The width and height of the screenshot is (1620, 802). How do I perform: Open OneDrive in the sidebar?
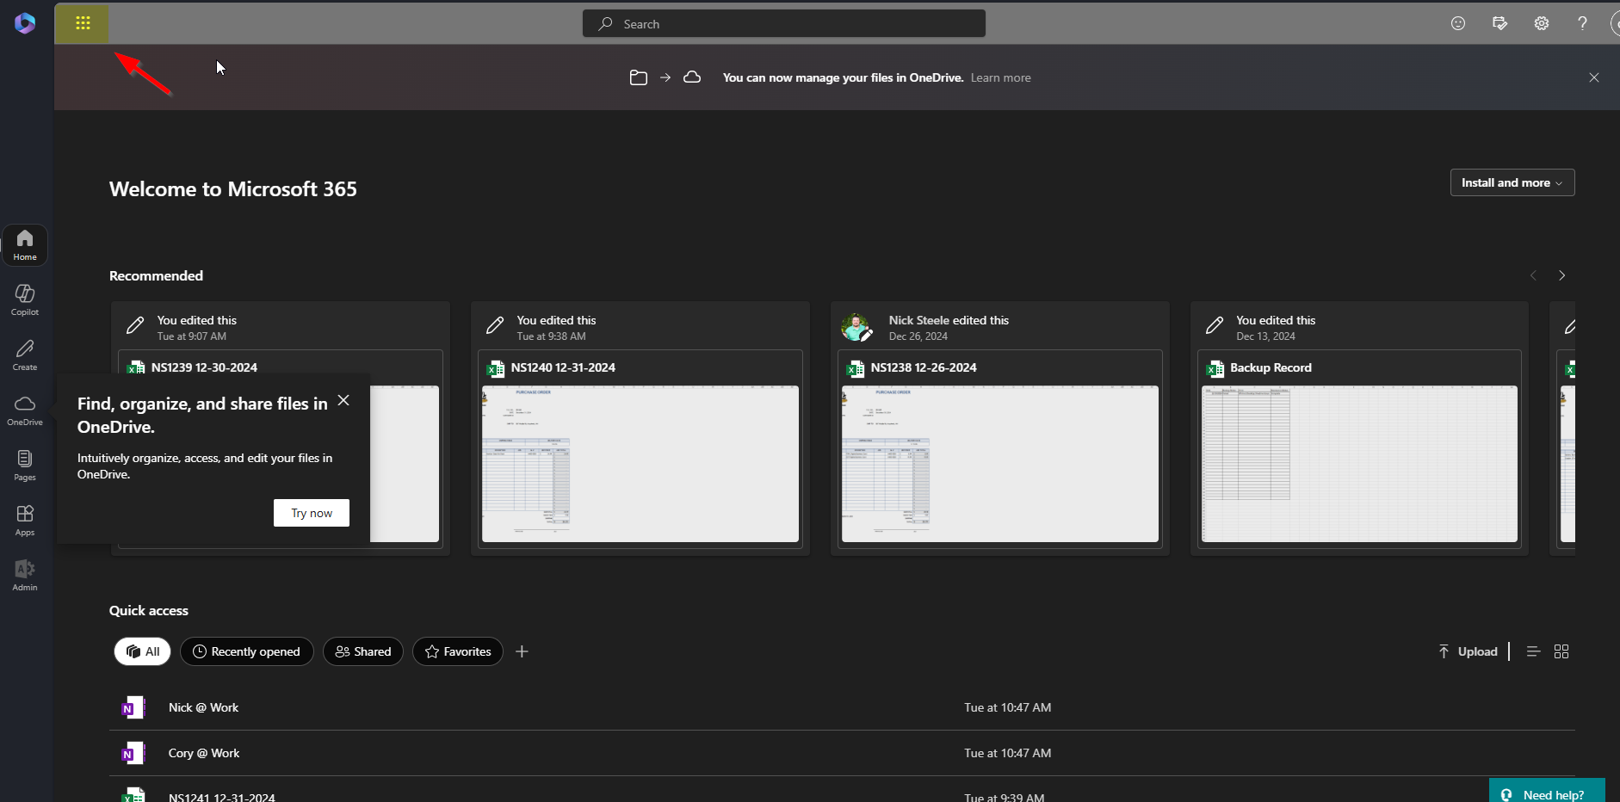click(25, 410)
